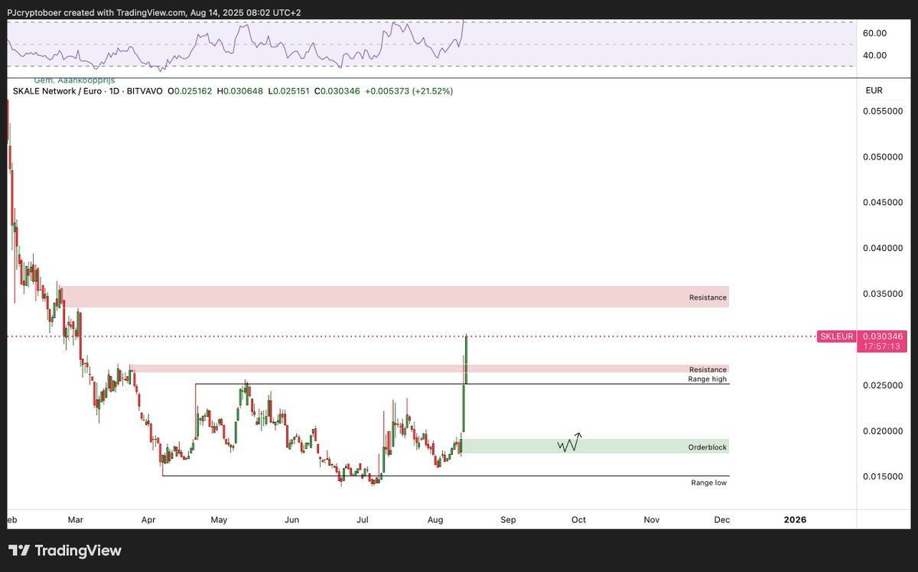The image size is (918, 572).
Task: Select the Resistance label just above Range high
Action: point(708,369)
